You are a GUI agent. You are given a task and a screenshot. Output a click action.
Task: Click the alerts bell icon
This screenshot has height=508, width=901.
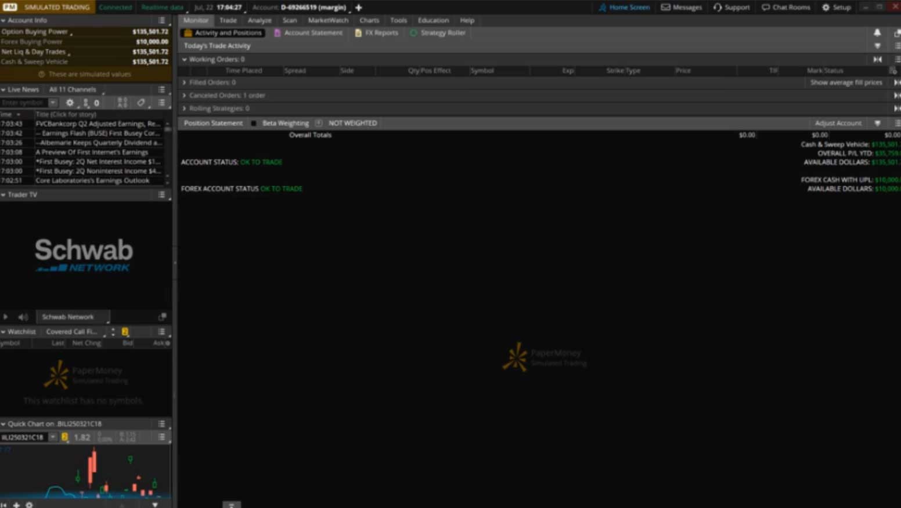point(877,33)
